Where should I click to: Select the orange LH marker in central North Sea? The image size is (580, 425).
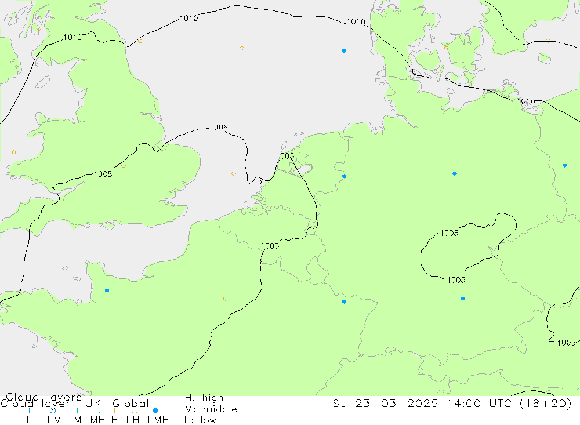241,49
